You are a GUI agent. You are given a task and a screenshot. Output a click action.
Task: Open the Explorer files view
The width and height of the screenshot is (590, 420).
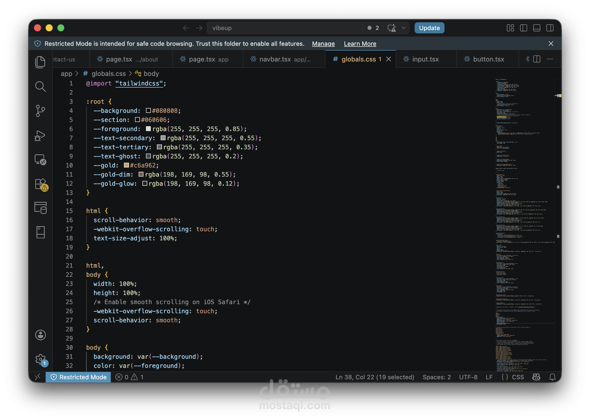(x=40, y=62)
